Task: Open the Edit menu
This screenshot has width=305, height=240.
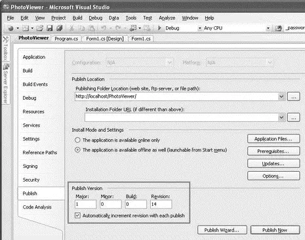Action: [24, 18]
